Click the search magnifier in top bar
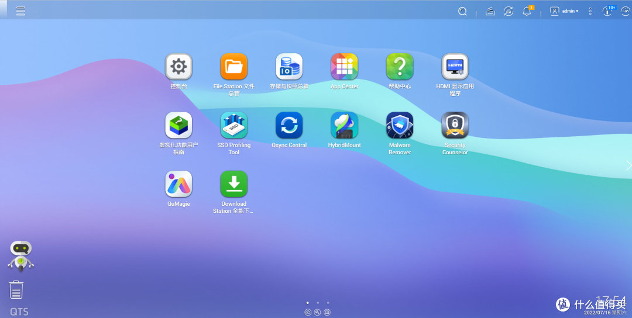 click(x=463, y=12)
